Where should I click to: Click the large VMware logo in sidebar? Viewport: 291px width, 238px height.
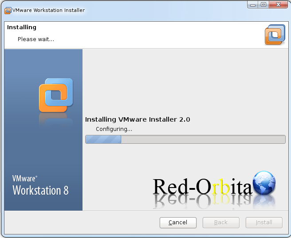pos(56,95)
